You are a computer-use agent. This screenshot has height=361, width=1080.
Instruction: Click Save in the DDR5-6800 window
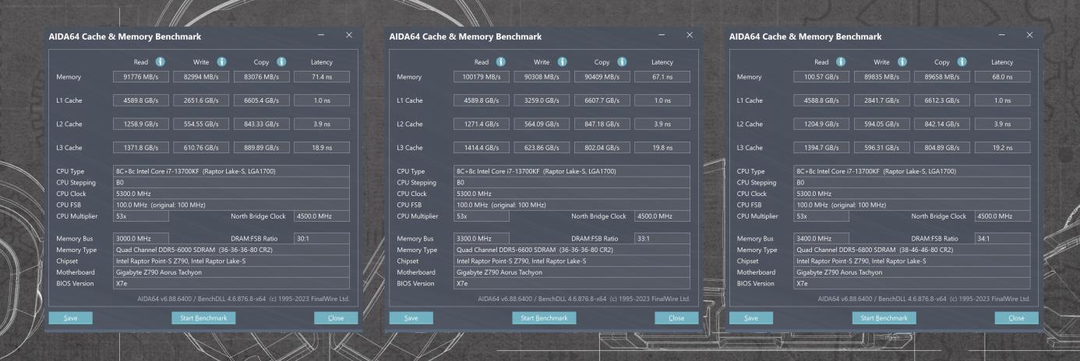click(750, 317)
